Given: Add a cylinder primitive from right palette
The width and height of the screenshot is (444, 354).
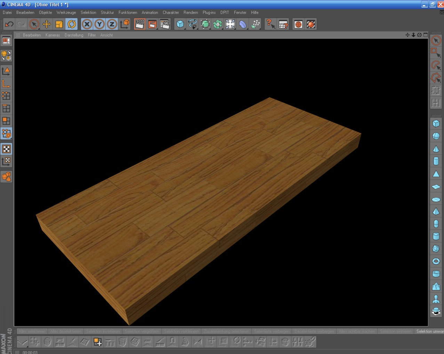Looking at the screenshot, I should (436, 161).
